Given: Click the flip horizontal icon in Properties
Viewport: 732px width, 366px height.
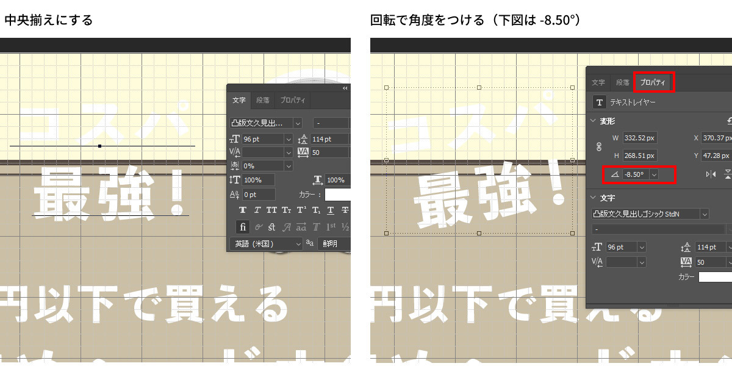Looking at the screenshot, I should pos(711,174).
